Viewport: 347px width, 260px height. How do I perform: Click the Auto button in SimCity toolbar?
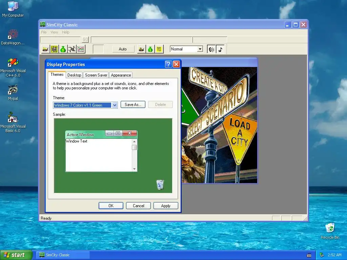pyautogui.click(x=123, y=49)
